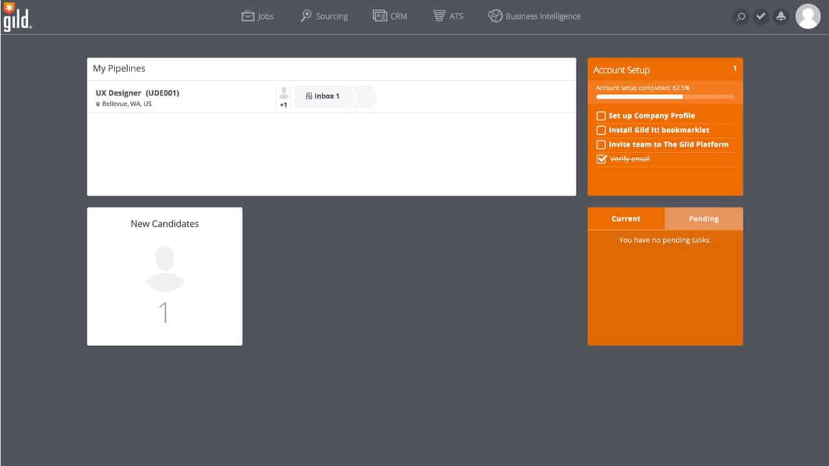Open the search icon in the header
The image size is (829, 466).
[x=741, y=17]
